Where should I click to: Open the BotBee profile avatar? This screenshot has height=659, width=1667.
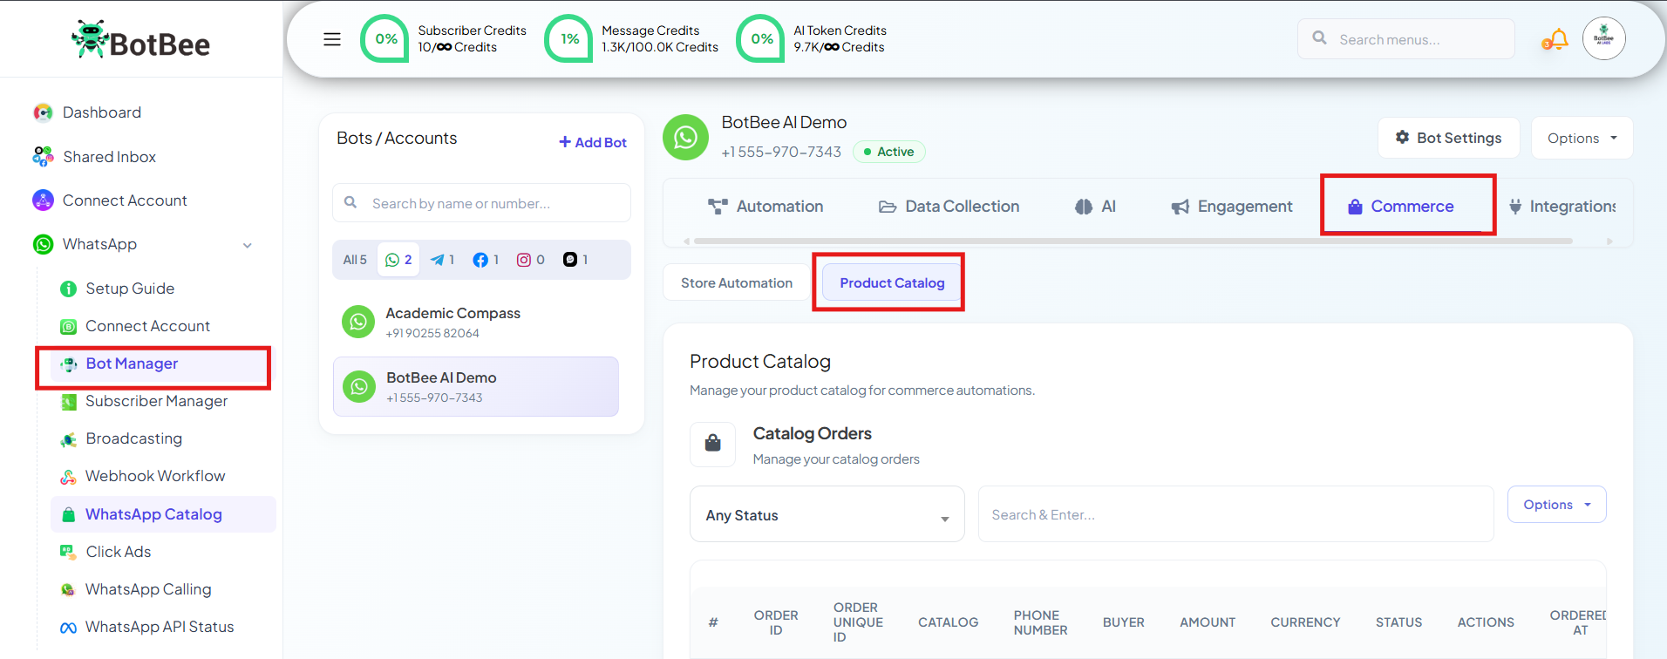tap(1603, 38)
